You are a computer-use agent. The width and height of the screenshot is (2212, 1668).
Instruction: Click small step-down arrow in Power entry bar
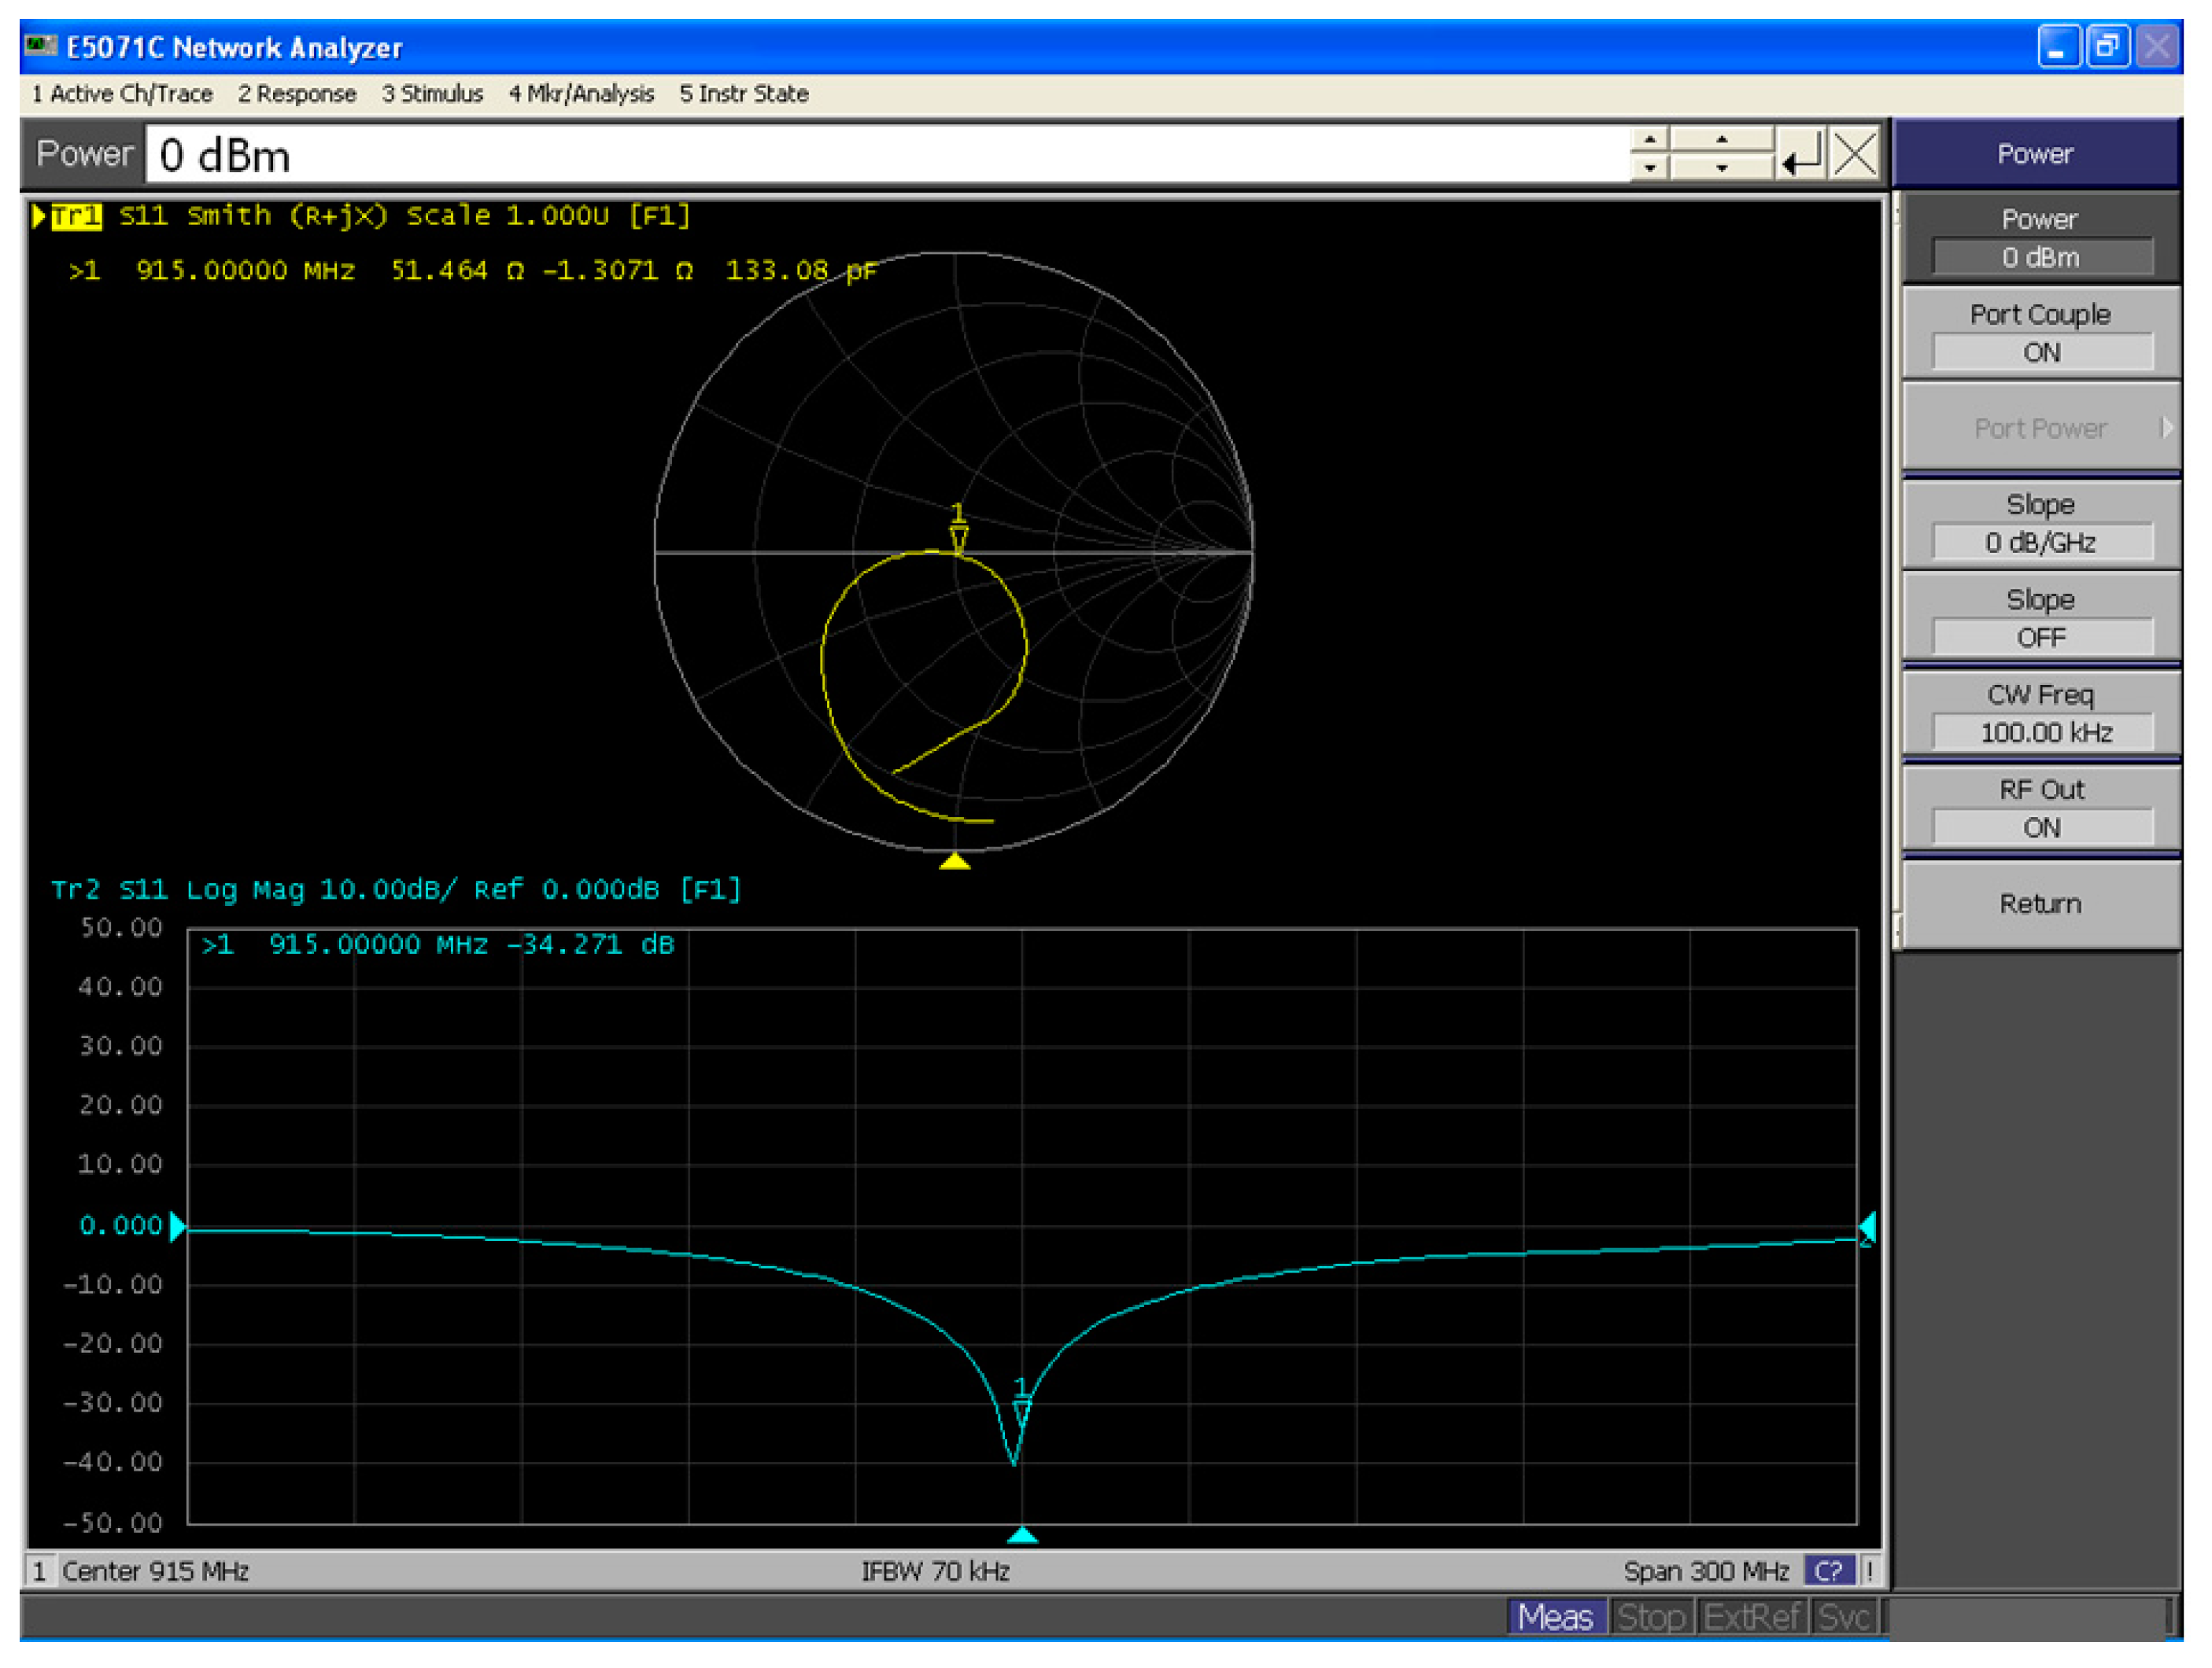tap(1649, 168)
